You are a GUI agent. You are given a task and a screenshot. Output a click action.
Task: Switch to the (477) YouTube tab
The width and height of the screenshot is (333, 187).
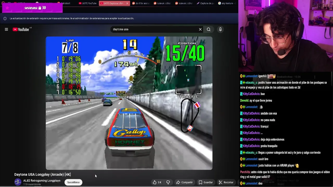point(88,3)
